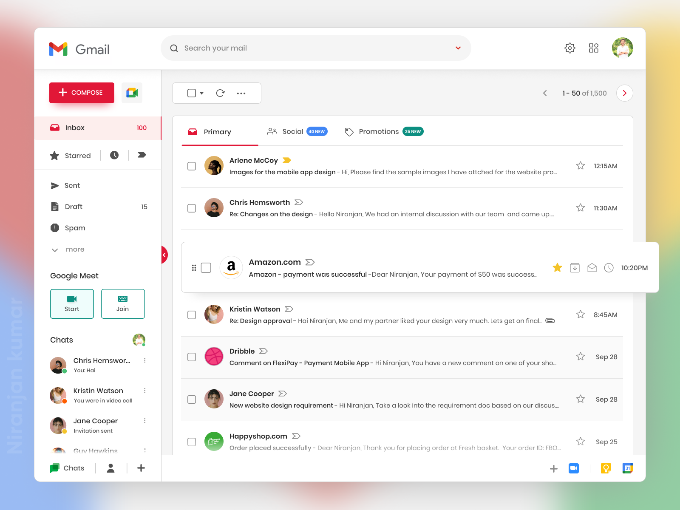Image resolution: width=680 pixels, height=510 pixels.
Task: Toggle importance marker on Arlene McCoy email
Action: pyautogui.click(x=287, y=160)
